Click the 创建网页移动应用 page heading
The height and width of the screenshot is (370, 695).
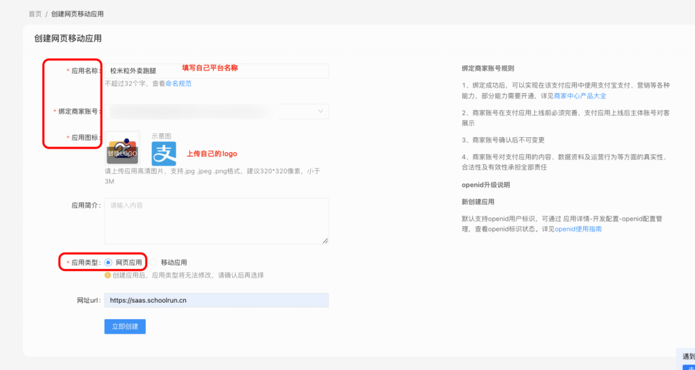point(68,39)
